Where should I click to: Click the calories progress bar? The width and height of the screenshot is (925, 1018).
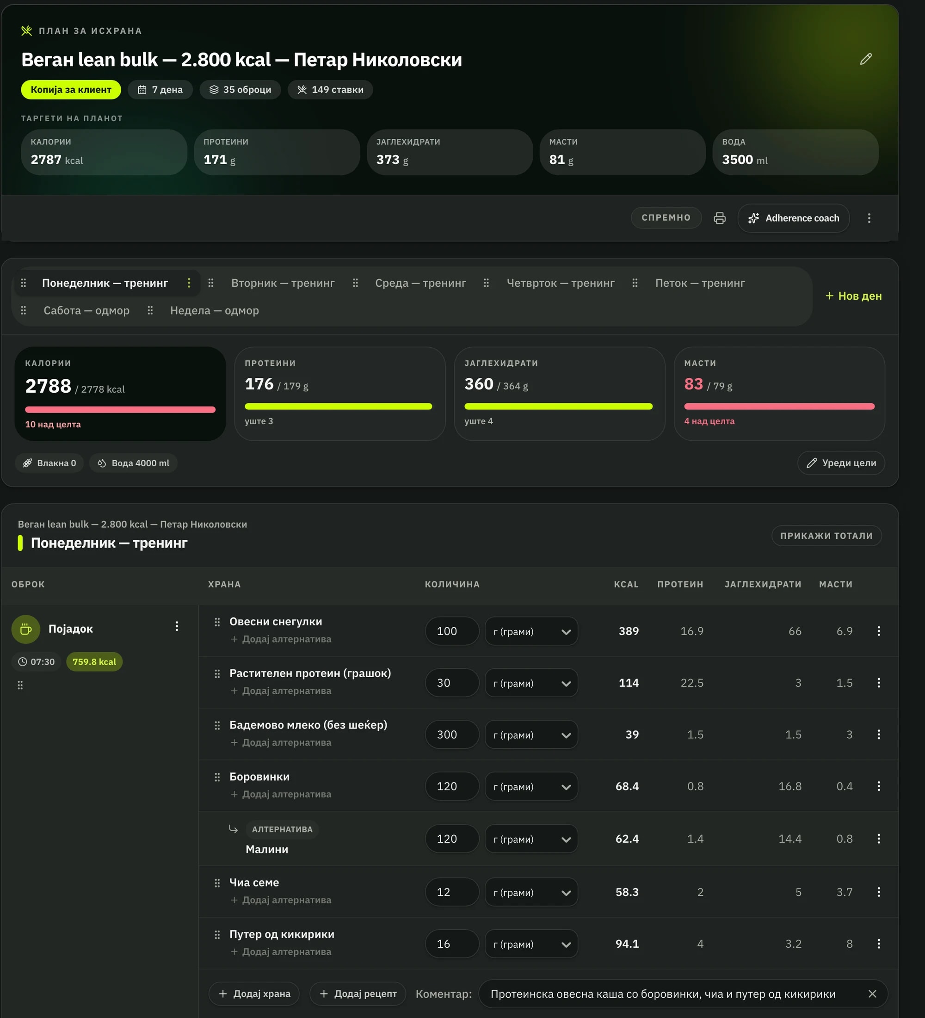120,409
